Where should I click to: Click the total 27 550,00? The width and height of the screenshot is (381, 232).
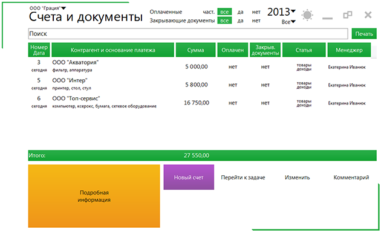point(197,155)
